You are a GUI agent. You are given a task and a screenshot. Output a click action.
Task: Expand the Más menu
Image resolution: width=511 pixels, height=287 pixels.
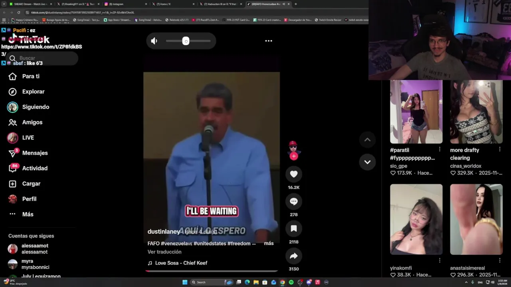coord(22,214)
